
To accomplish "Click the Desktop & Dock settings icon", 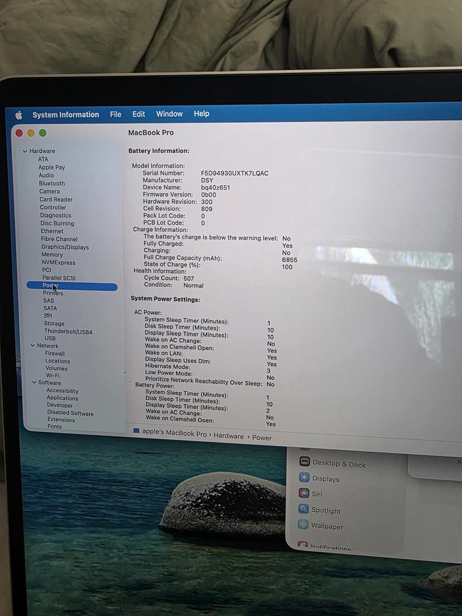I will [305, 462].
